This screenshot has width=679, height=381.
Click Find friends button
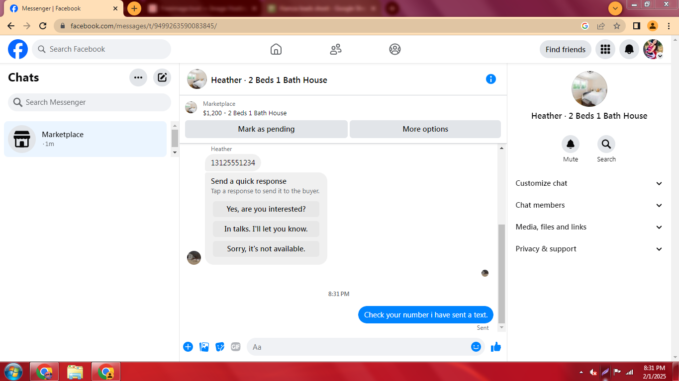[x=566, y=49]
